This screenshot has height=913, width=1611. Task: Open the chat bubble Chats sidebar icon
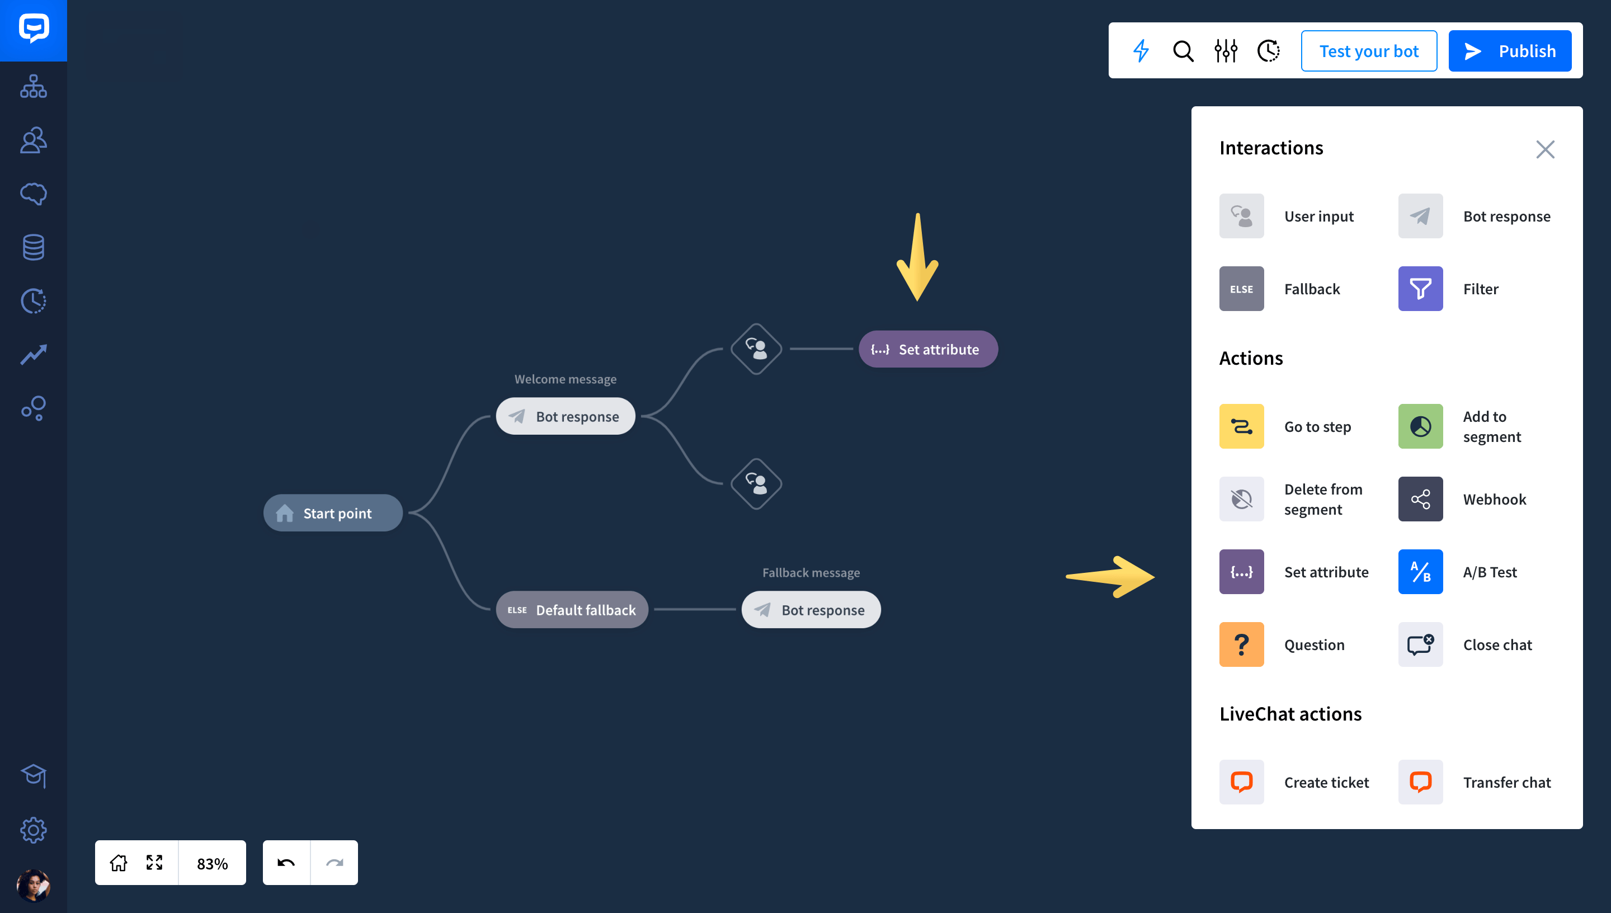[33, 194]
